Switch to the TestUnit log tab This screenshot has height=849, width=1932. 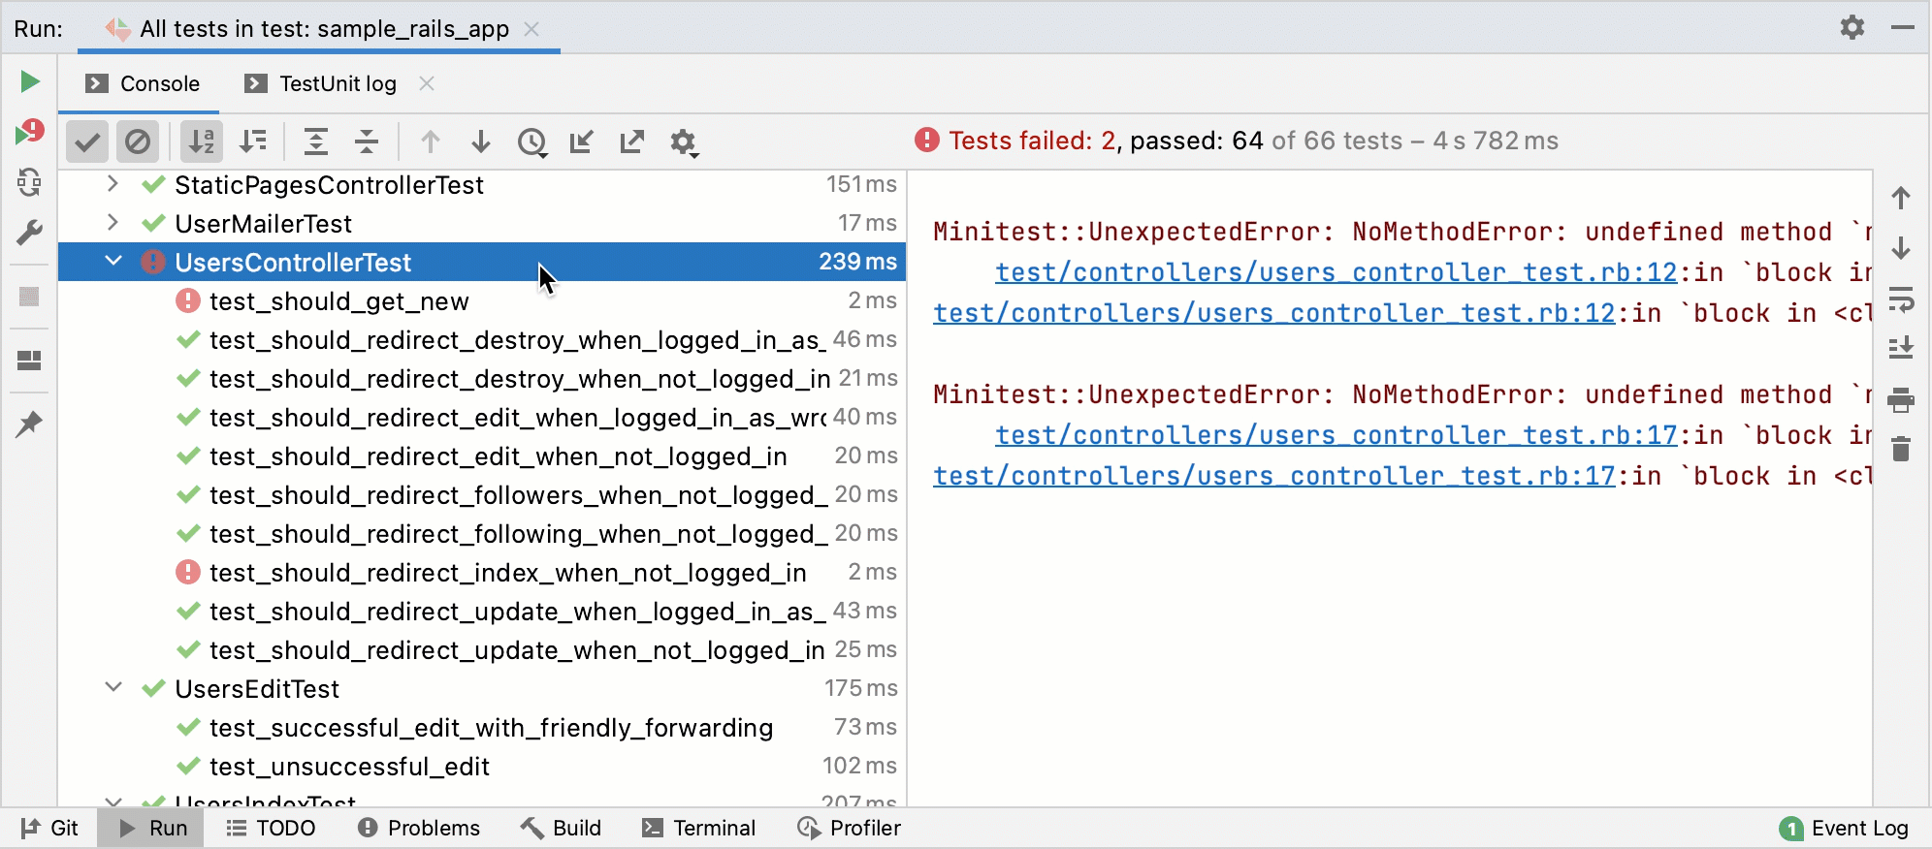coord(337,84)
